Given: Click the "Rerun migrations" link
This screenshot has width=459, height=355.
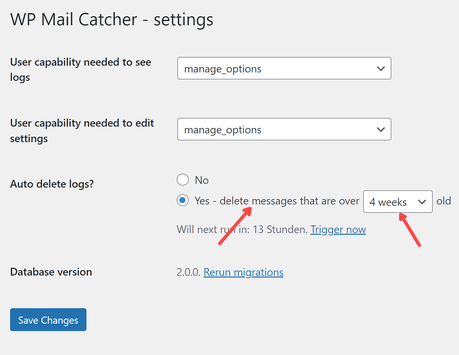Looking at the screenshot, I should (x=243, y=272).
